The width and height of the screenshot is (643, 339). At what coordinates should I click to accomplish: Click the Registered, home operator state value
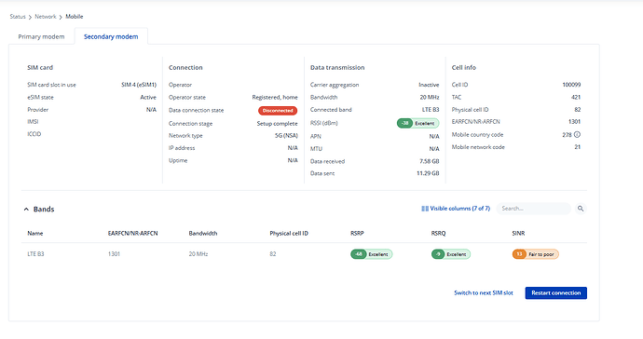coord(275,97)
